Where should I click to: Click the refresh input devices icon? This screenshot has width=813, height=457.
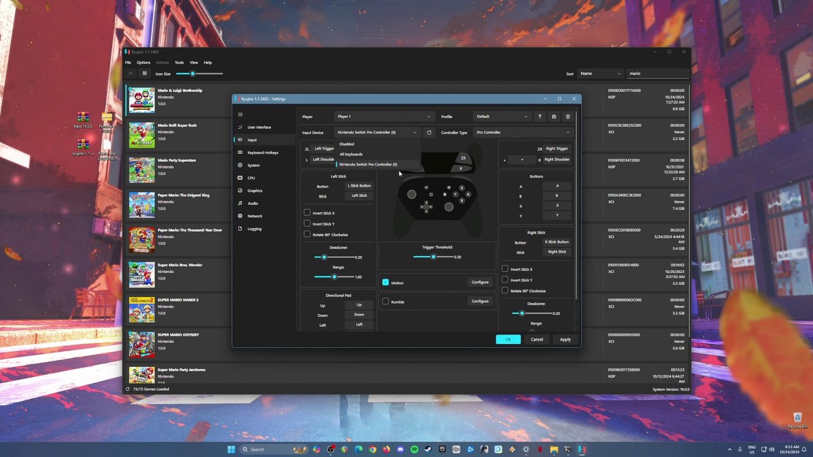429,133
